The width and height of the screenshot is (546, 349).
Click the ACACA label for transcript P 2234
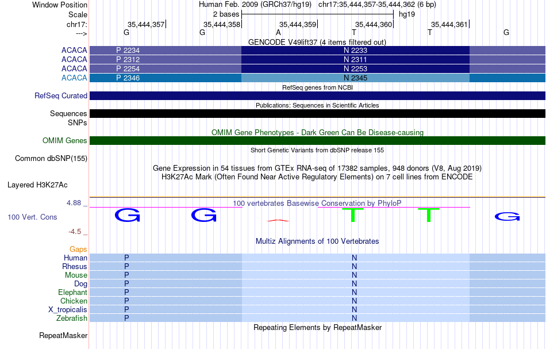click(74, 50)
